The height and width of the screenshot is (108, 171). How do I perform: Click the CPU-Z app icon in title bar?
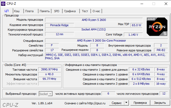3,4
